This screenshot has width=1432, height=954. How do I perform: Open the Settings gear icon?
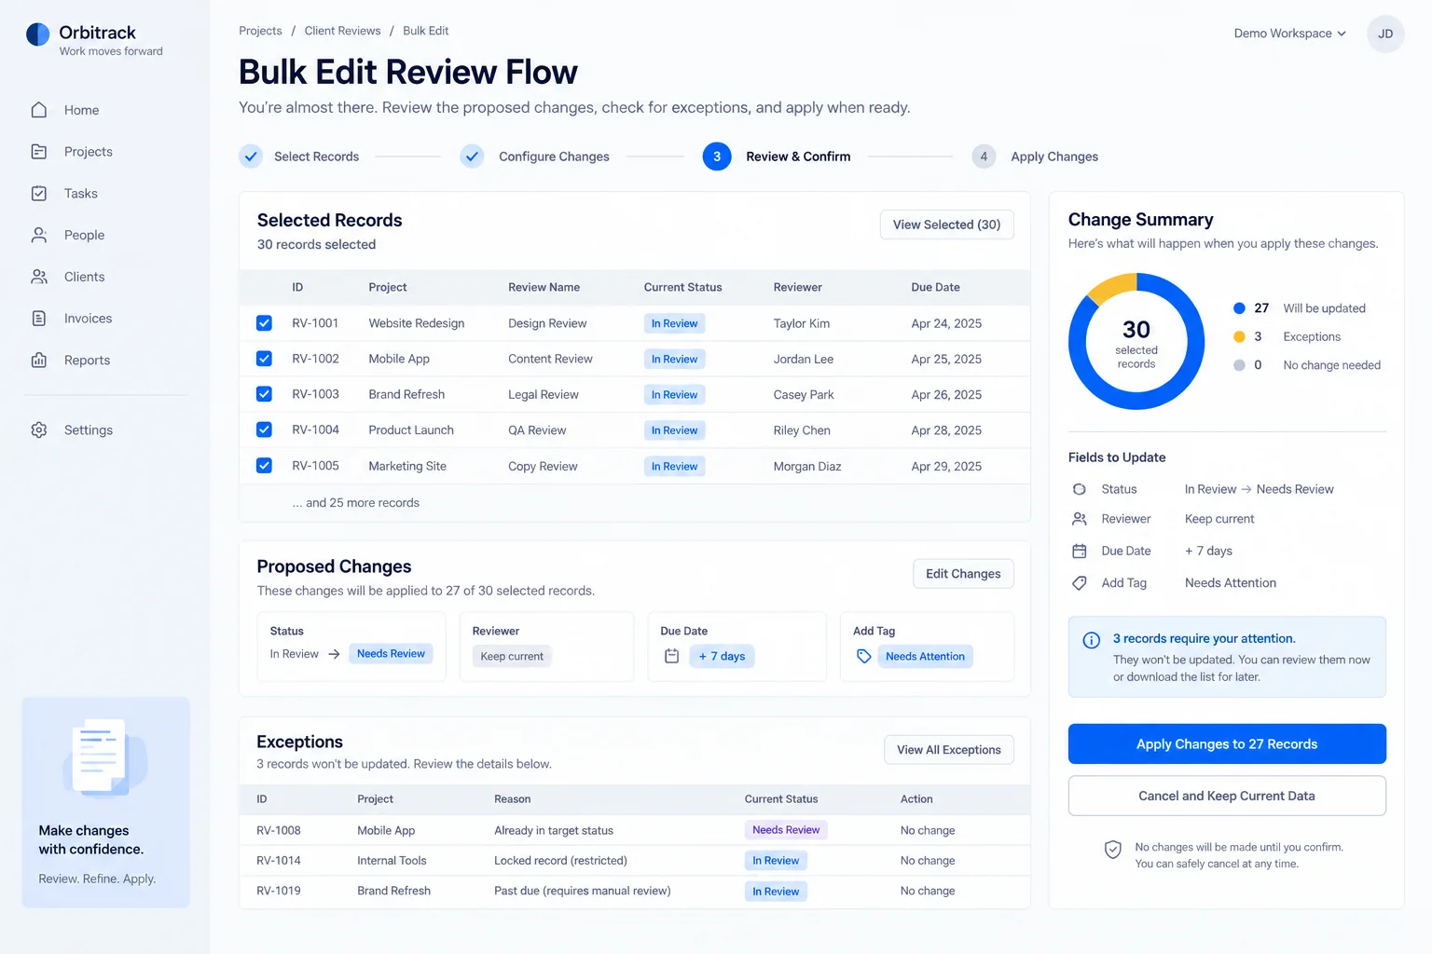pos(39,430)
